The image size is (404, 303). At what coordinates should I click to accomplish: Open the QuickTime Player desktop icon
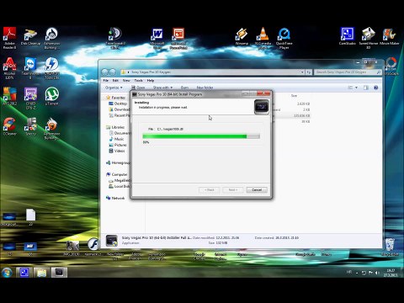(x=284, y=38)
